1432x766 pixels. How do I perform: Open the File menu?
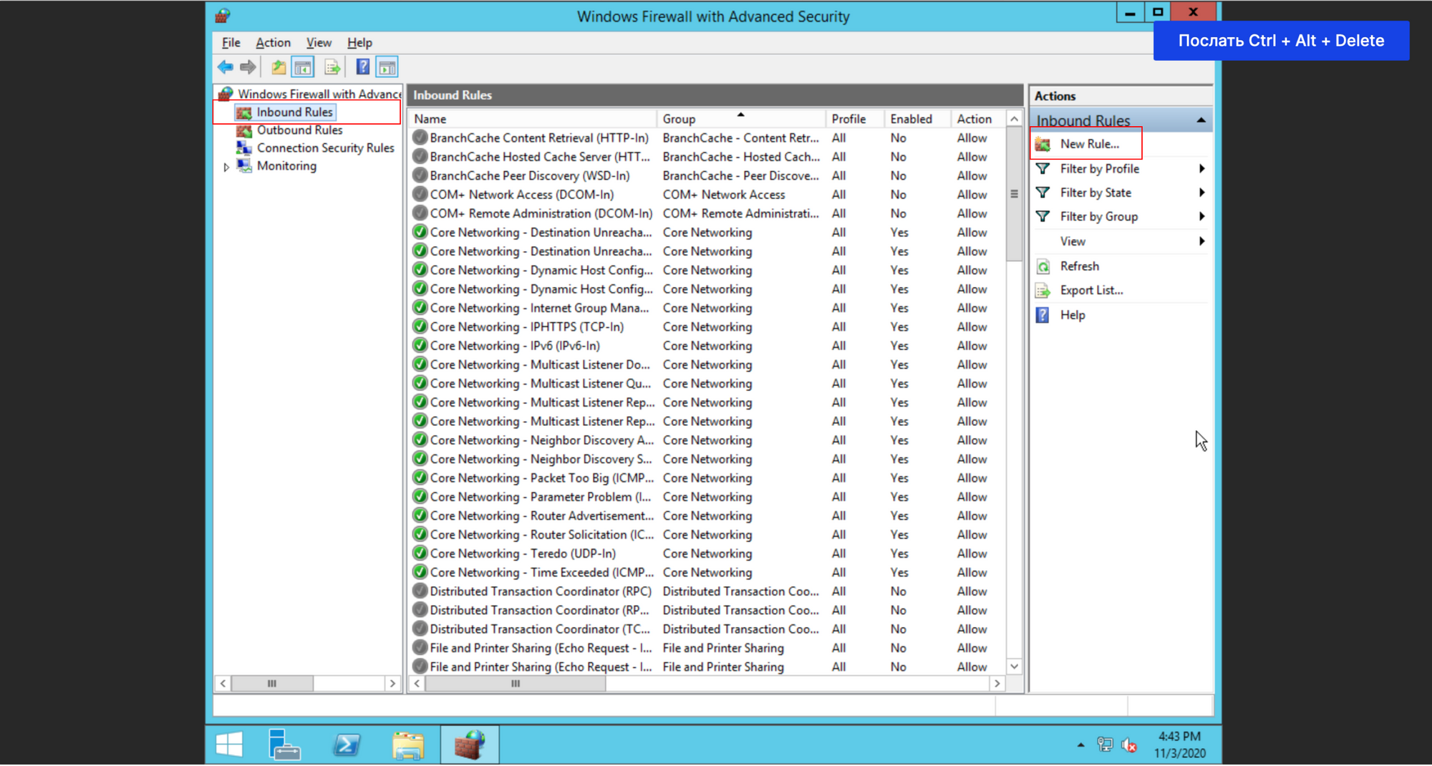231,43
